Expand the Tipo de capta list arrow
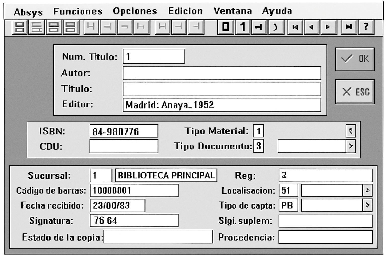This screenshot has height=257, width=386. pos(367,205)
